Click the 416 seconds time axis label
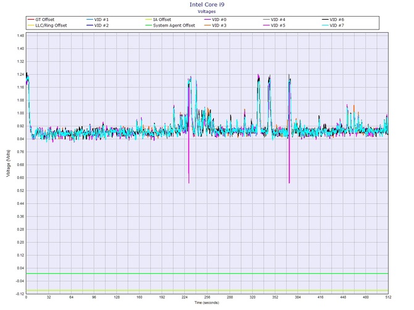 tap(320, 297)
